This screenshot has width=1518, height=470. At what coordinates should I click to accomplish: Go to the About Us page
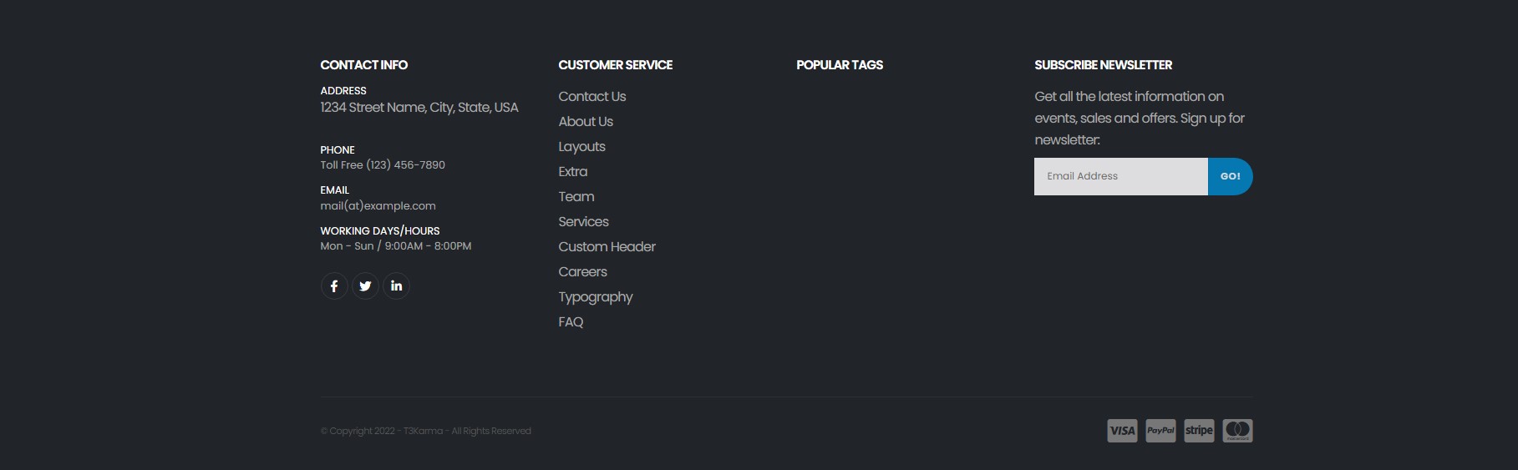point(586,122)
